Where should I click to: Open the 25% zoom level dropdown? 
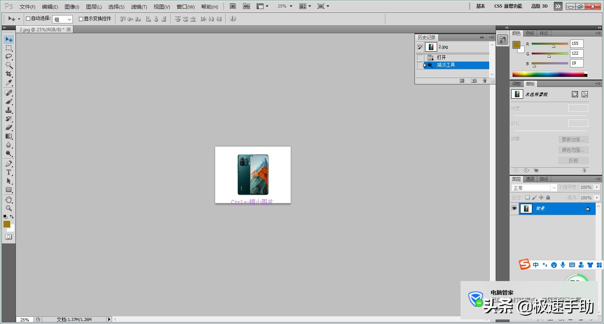(x=285, y=6)
